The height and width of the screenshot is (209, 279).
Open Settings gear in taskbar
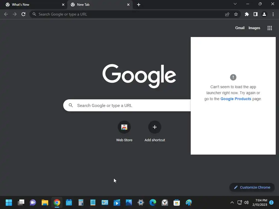(x=141, y=202)
